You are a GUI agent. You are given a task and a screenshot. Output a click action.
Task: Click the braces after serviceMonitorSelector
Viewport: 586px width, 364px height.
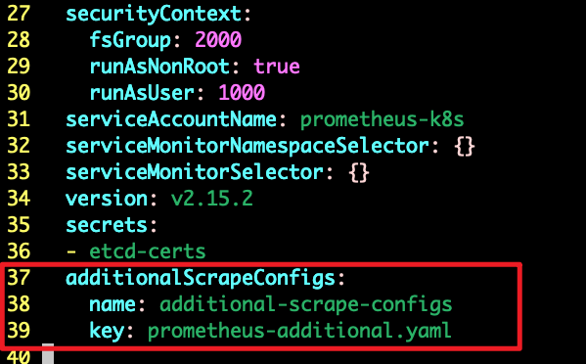pos(359,172)
